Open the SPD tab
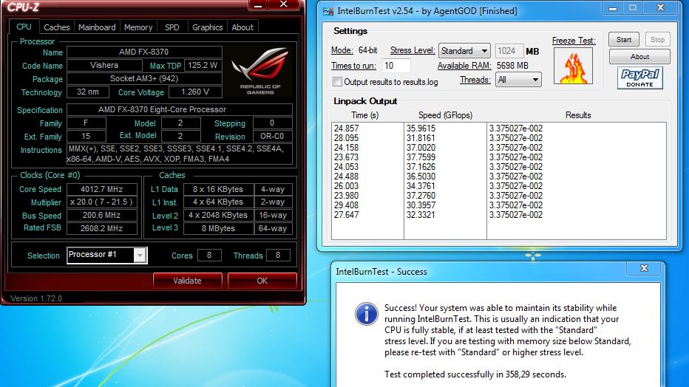Screen dimensions: 689x387 [172, 27]
